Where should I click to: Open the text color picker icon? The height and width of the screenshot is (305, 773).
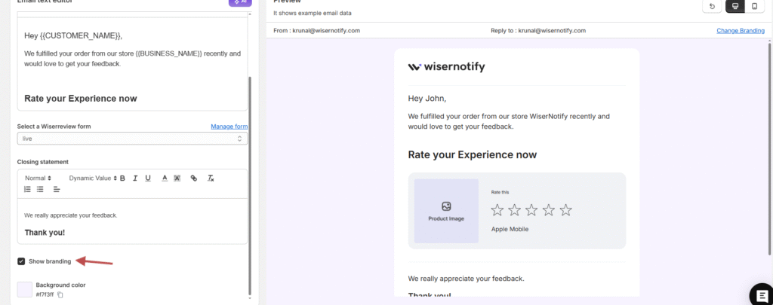click(x=165, y=178)
